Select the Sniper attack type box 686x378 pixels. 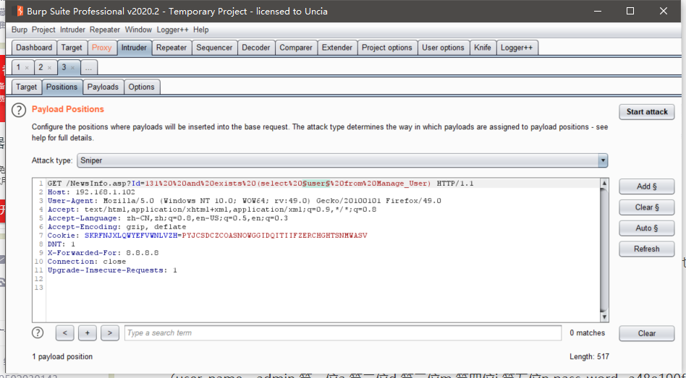(342, 160)
